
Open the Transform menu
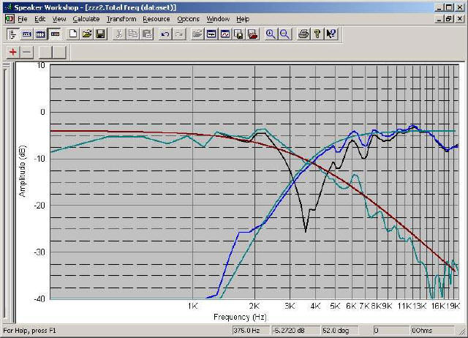pyautogui.click(x=121, y=18)
